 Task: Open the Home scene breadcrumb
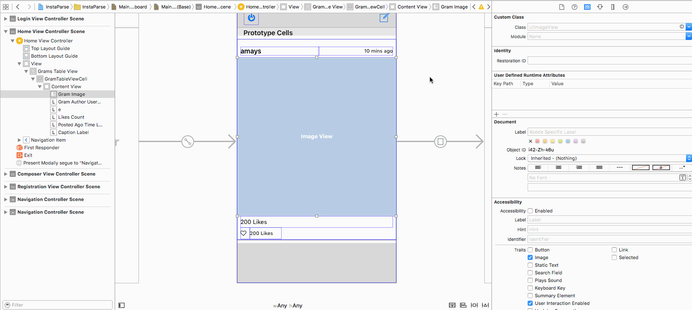click(x=213, y=7)
